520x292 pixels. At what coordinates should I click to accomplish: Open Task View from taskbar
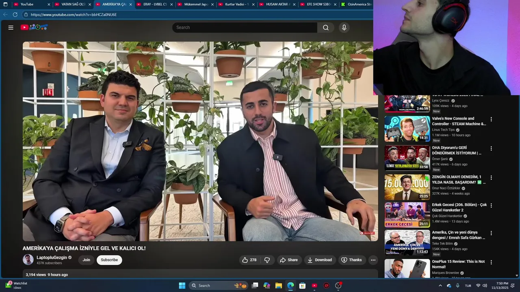[x=255, y=286]
